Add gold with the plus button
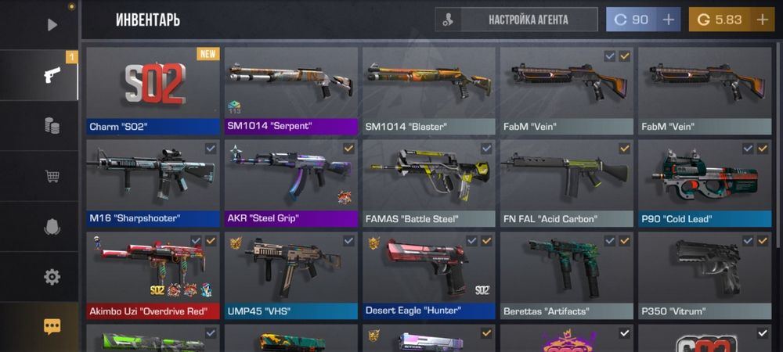This screenshot has width=783, height=352. 762,20
